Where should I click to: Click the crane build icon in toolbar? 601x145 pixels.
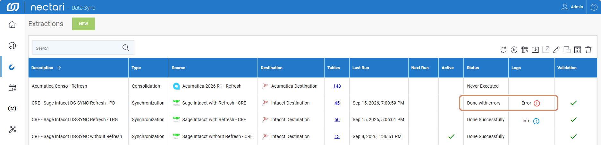pyautogui.click(x=525, y=50)
